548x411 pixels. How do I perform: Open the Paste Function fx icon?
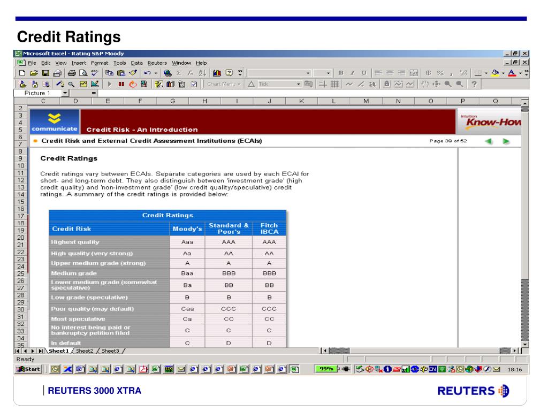click(191, 73)
